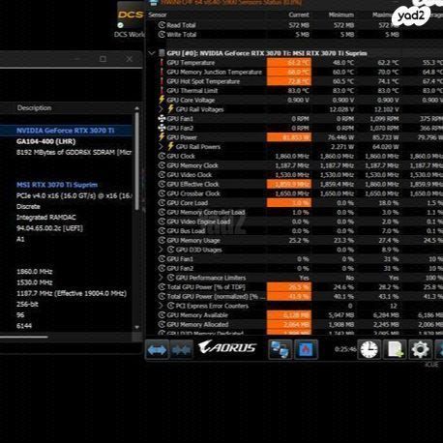Select the 94.04.65.00.2c [UEFI] entry
Screen dimensions: 443x443
[49, 228]
